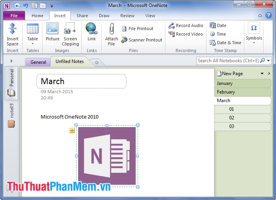The height and width of the screenshot is (200, 276).
Task: Open subpage 03
Action: coord(243,126)
